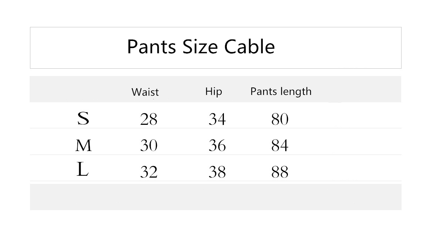
Task: Click the word "Pants" in the large title
Action: click(x=151, y=47)
